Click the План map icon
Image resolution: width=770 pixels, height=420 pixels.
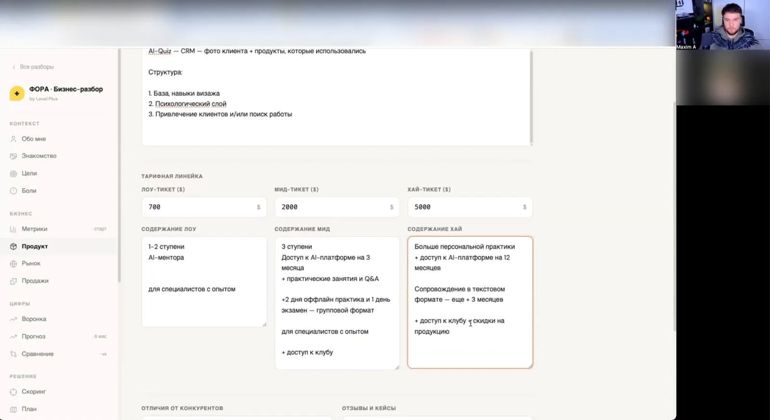coord(13,409)
